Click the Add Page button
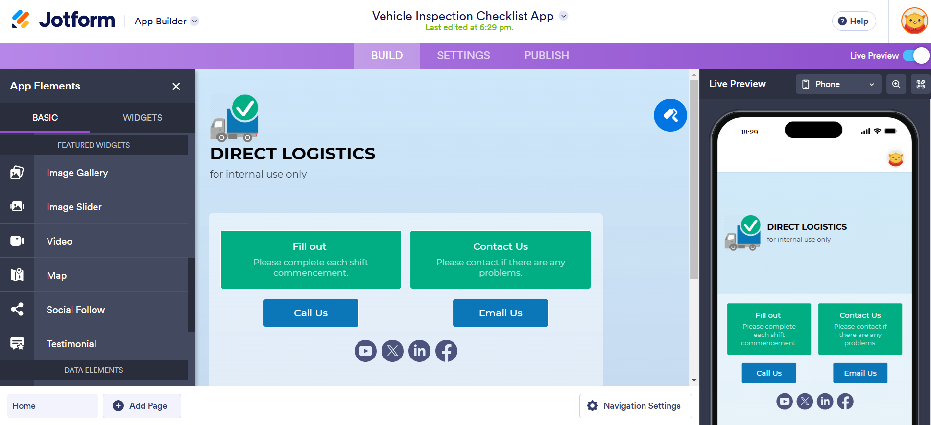The height and width of the screenshot is (425, 931). (x=142, y=405)
